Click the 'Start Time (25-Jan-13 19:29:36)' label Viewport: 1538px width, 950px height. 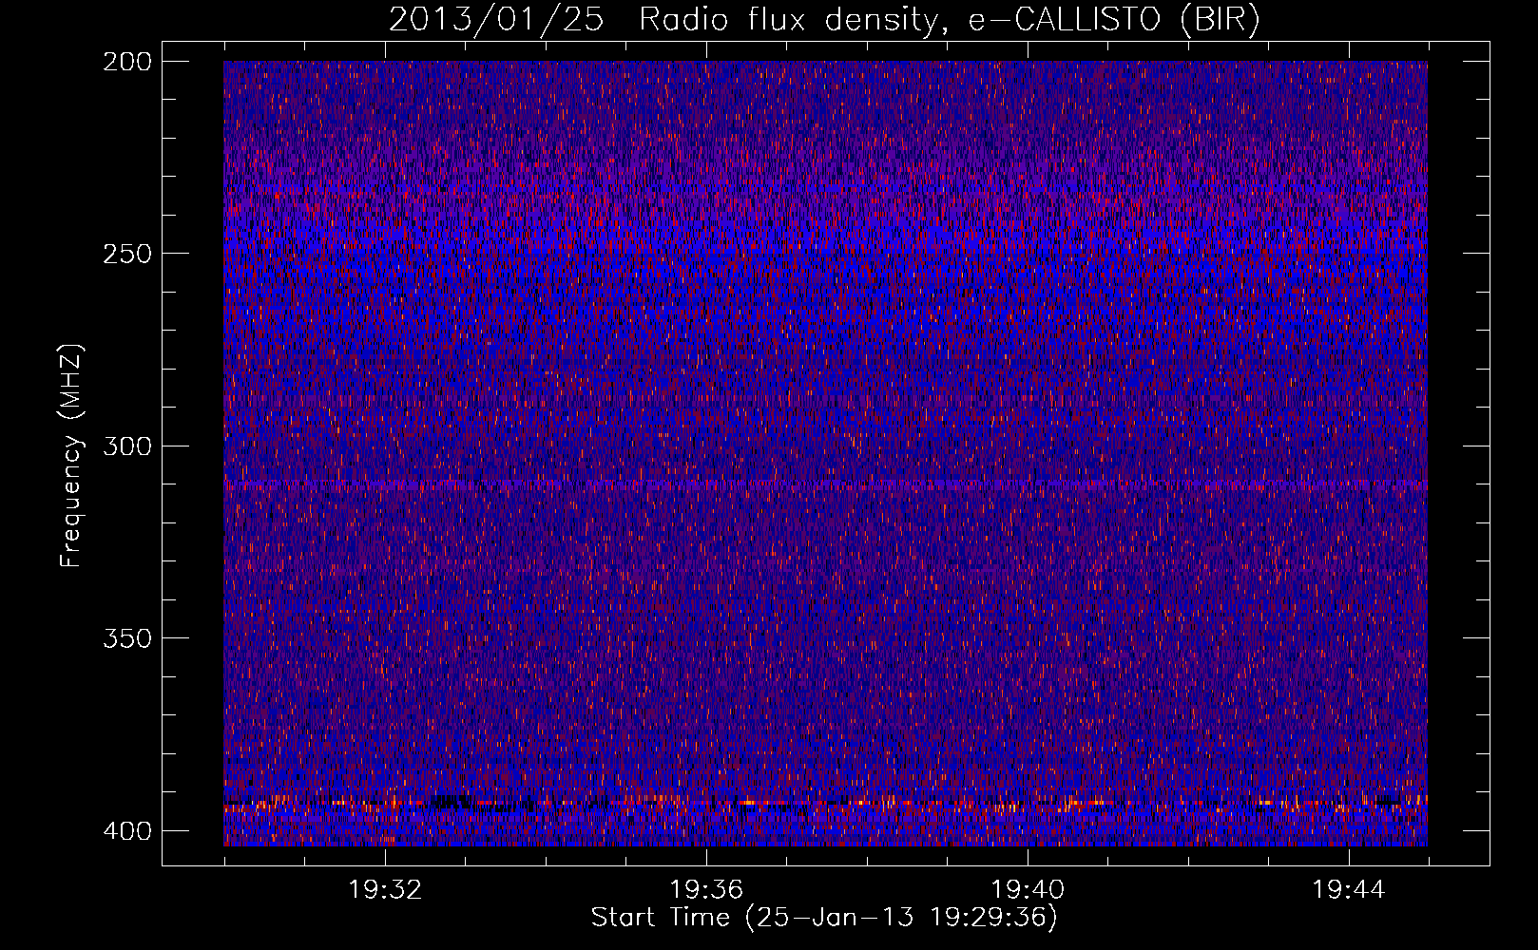click(x=824, y=918)
